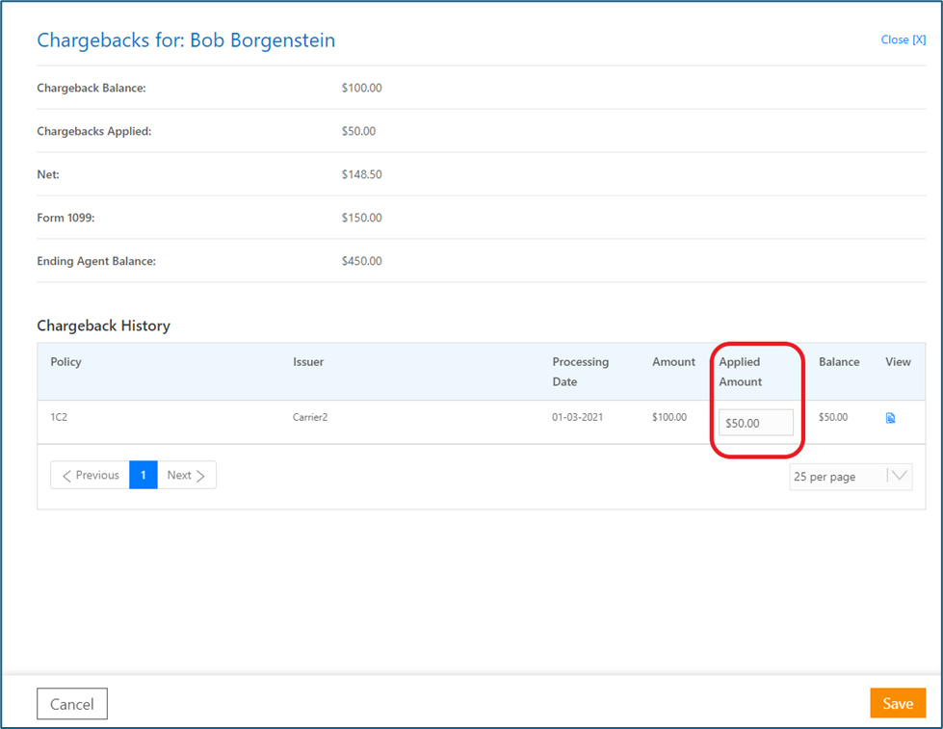Click the Applied Amount input field showing $50.00
943x729 pixels.
coord(756,423)
